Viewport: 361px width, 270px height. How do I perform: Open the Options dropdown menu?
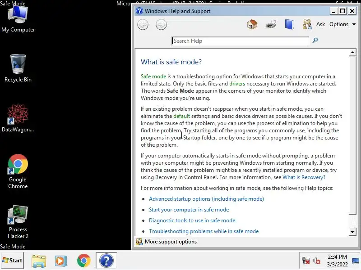pos(342,24)
